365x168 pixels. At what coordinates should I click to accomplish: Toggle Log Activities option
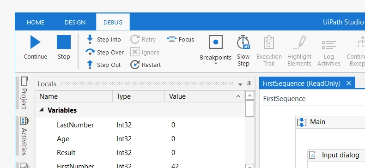tap(328, 51)
